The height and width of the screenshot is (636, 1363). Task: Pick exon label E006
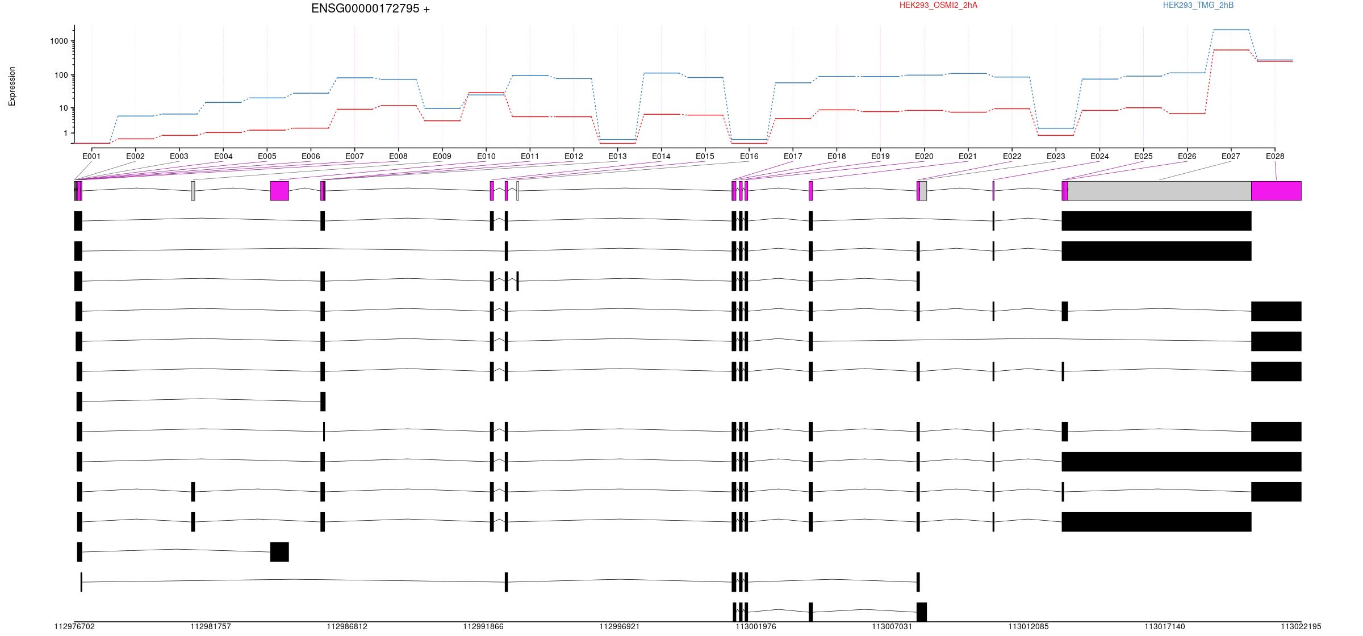pos(311,156)
